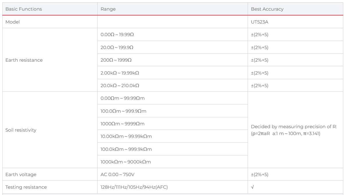Image resolution: width=345 pixels, height=195 pixels.
Task: Select the range '10.00kΩm ~ 99.99kΩm'
Action: 126,136
